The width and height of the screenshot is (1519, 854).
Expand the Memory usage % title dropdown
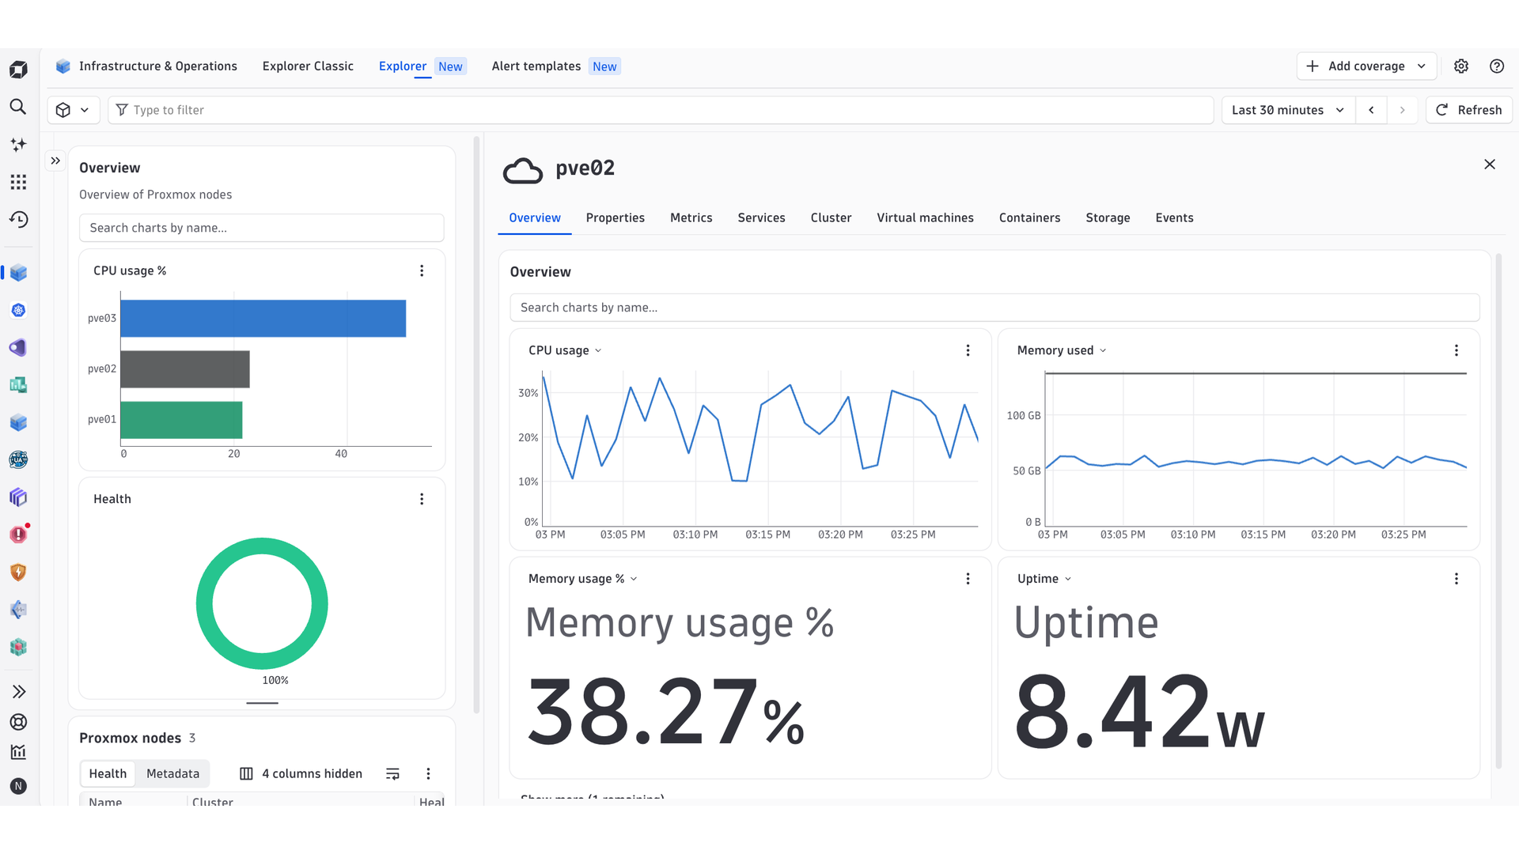click(582, 579)
